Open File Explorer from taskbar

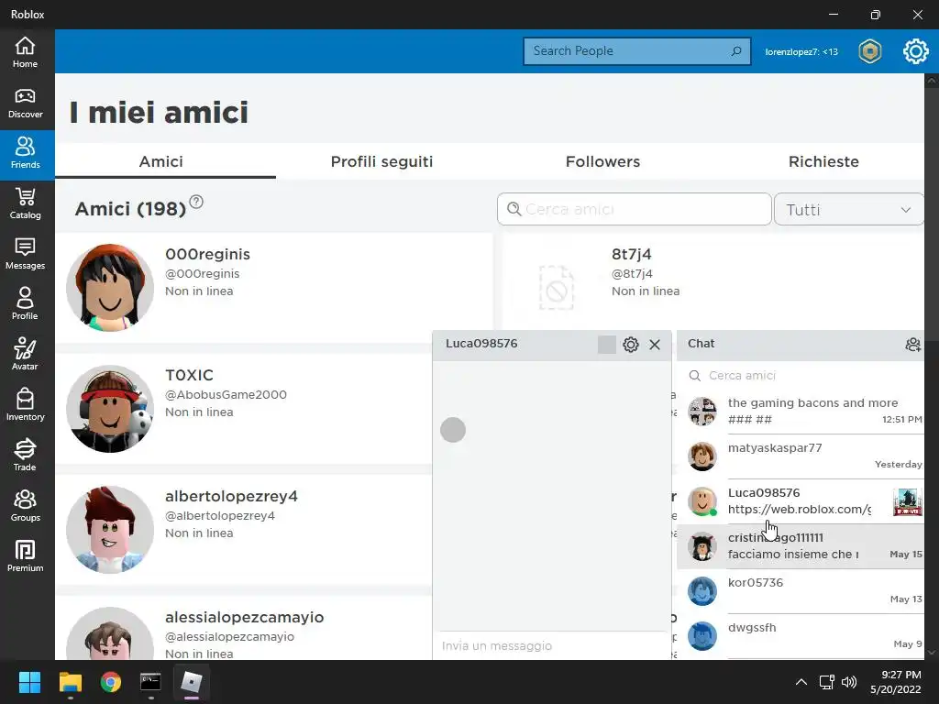coord(70,682)
